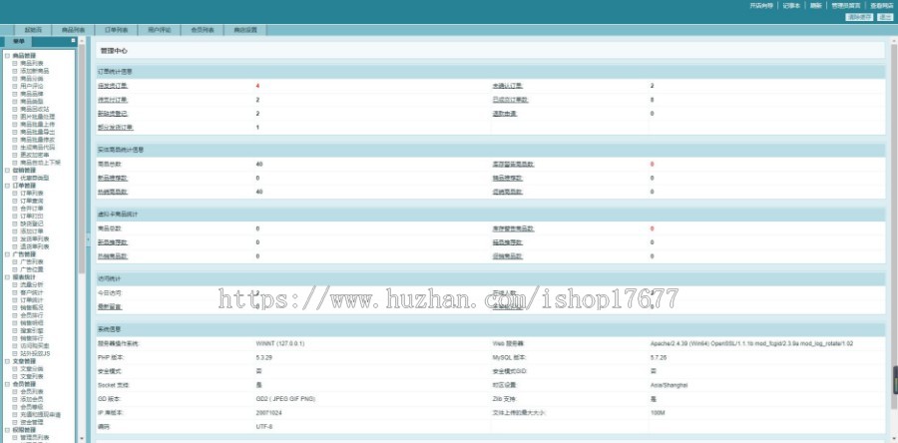Open the 开店向导 header link
The image size is (898, 443).
tap(761, 6)
